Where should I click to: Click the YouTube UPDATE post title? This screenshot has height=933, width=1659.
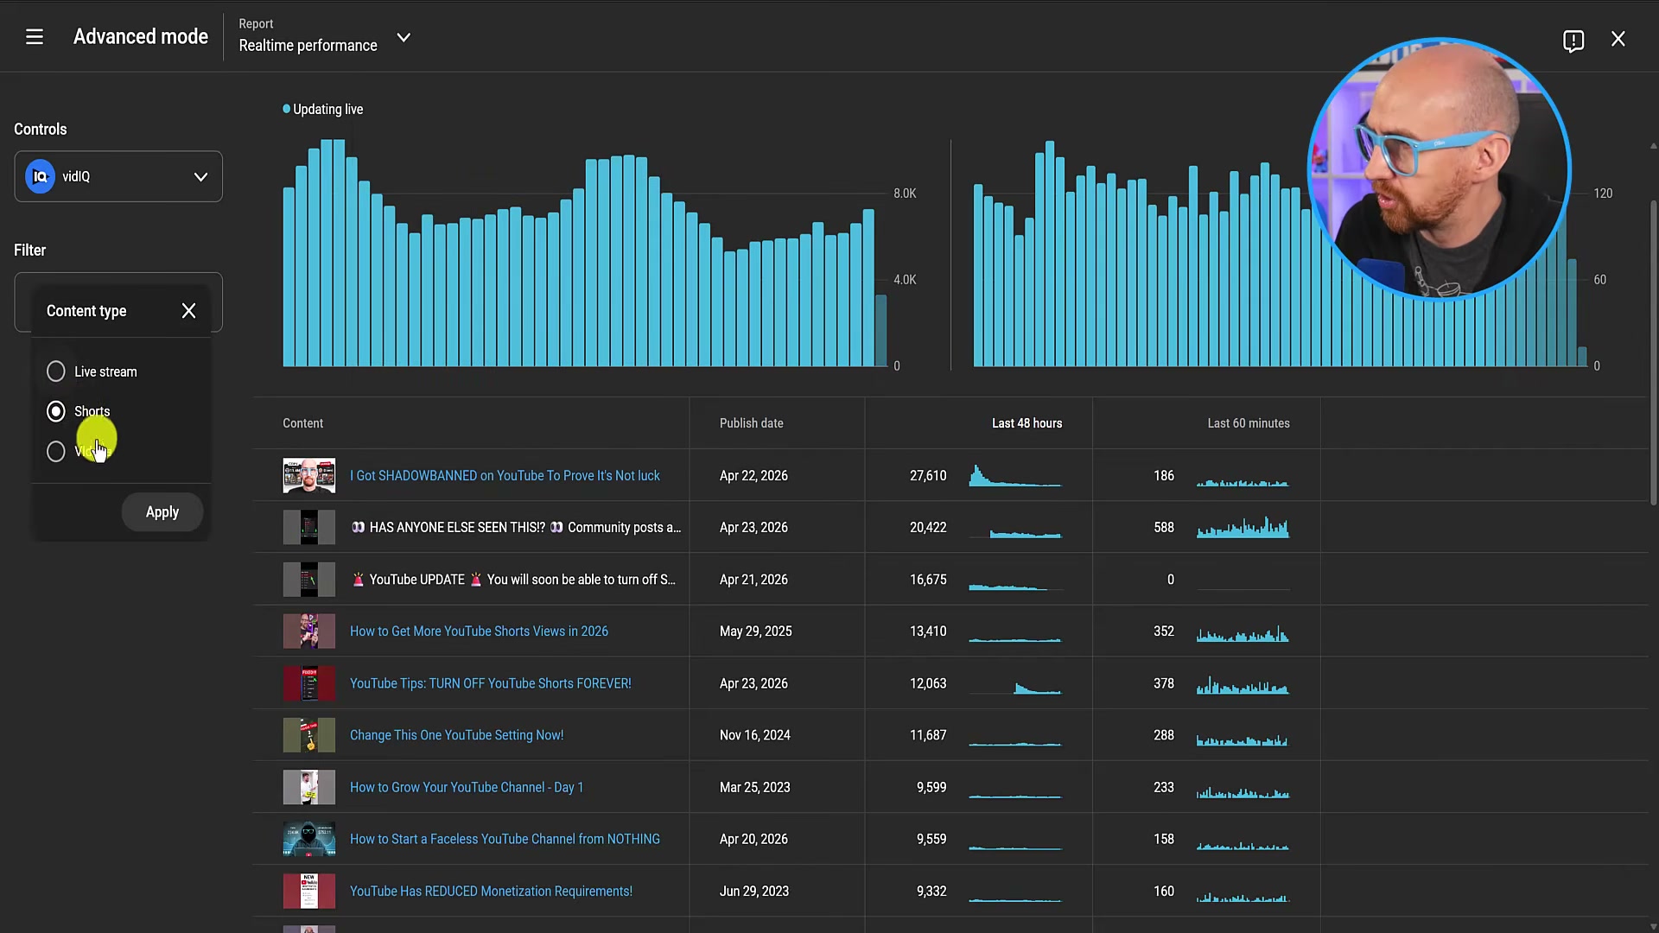point(513,579)
